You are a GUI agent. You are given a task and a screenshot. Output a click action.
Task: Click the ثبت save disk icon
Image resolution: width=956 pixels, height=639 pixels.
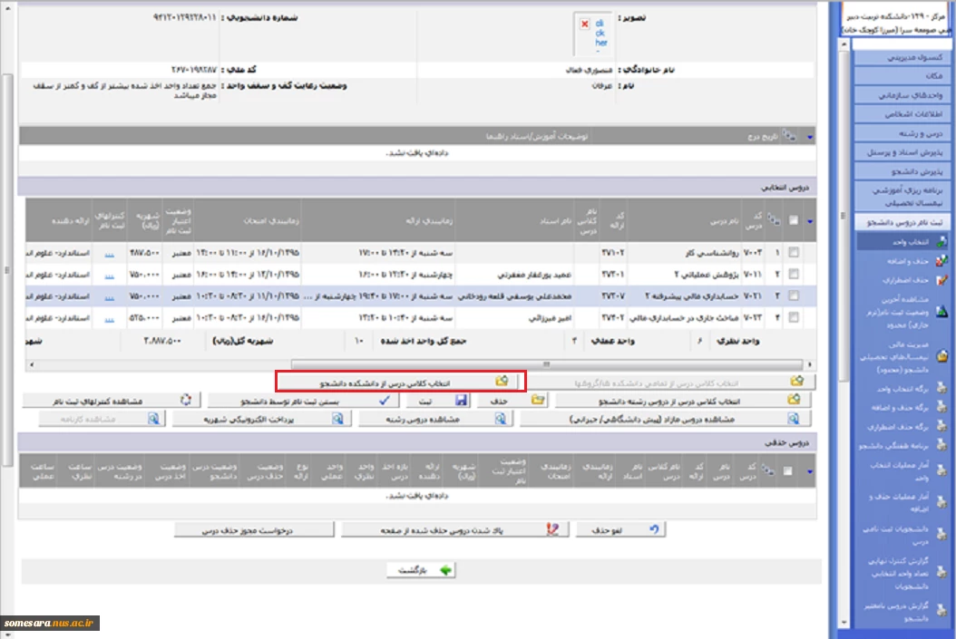[x=461, y=400]
